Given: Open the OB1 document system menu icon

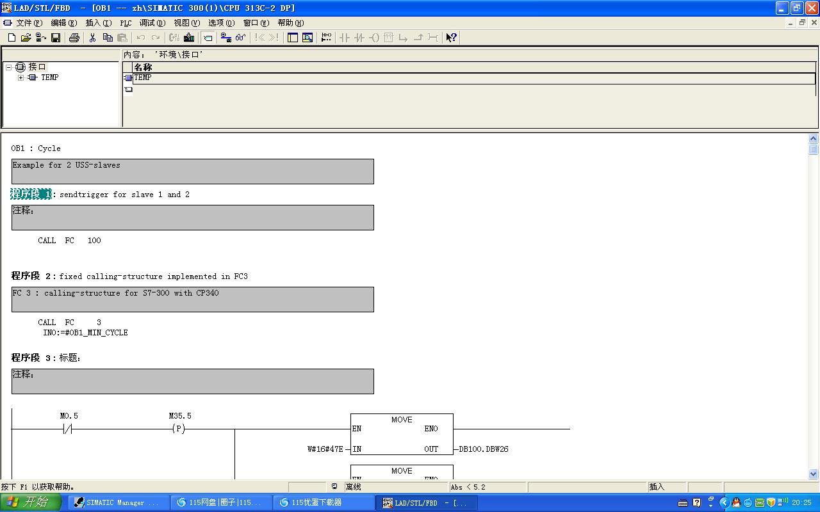Looking at the screenshot, I should click(7, 22).
